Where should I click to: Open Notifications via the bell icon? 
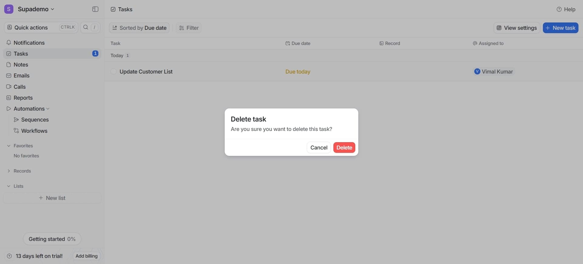[9, 43]
